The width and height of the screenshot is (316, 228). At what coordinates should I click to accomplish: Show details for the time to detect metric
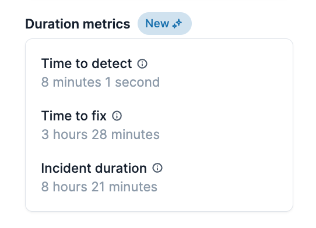(142, 64)
